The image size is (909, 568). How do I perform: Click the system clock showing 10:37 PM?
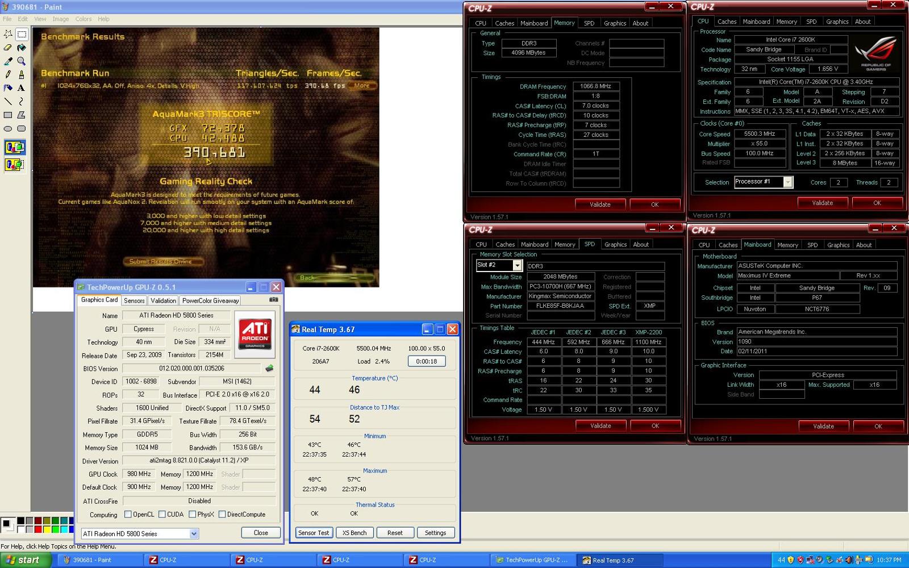point(888,560)
